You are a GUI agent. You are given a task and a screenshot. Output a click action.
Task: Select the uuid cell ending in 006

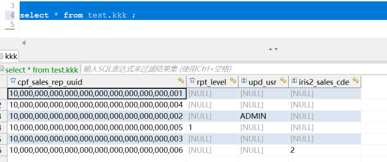click(97, 150)
